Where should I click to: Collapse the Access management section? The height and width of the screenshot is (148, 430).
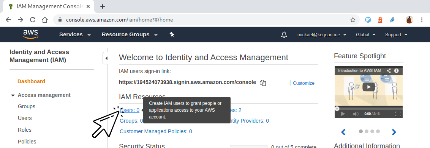[13, 95]
